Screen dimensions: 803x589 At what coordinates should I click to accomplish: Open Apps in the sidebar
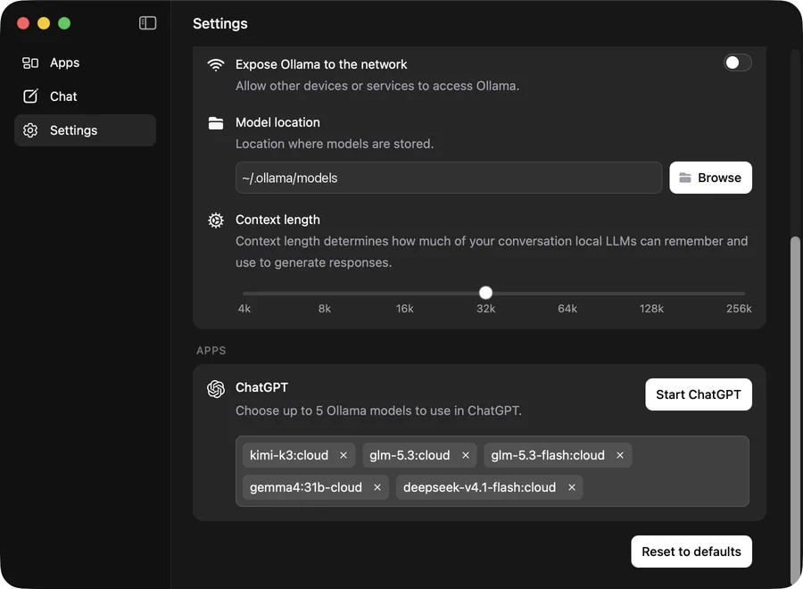85,62
